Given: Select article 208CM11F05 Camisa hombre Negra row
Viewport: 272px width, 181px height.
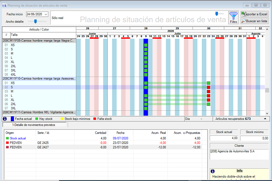Looking at the screenshot, I should pos(39,40).
